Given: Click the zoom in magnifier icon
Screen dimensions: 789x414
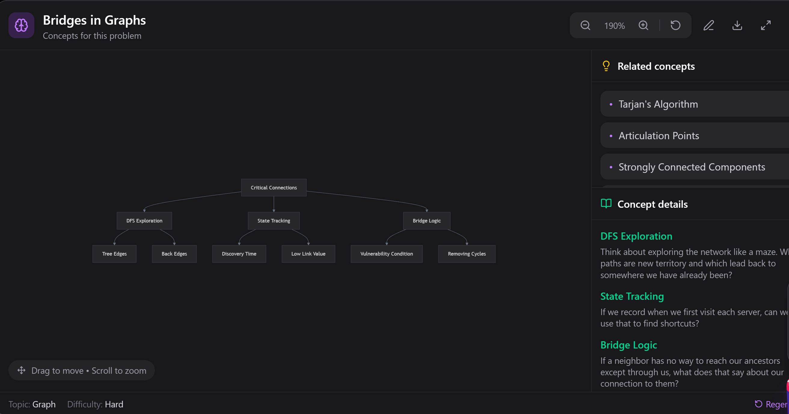Looking at the screenshot, I should point(643,26).
